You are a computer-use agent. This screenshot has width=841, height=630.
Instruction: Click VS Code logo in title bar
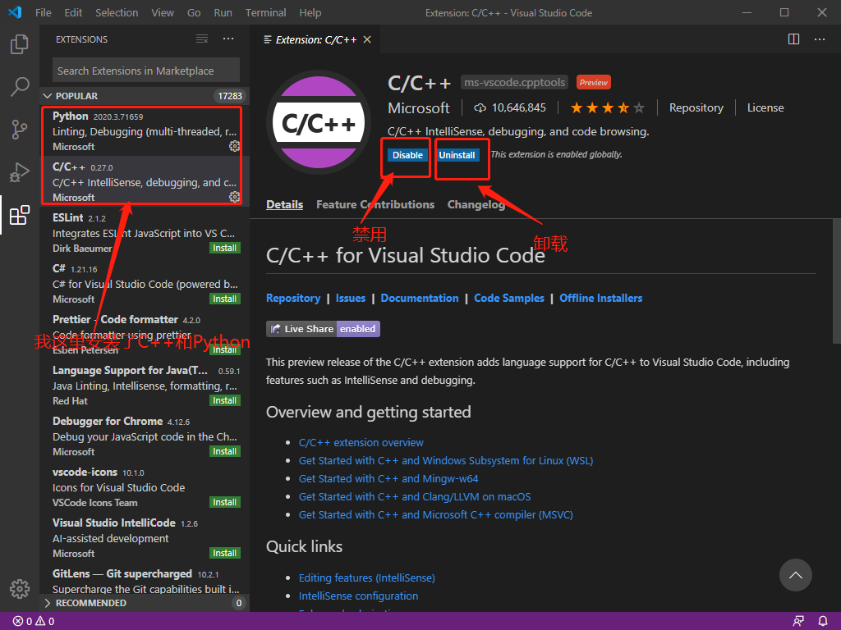tap(15, 12)
